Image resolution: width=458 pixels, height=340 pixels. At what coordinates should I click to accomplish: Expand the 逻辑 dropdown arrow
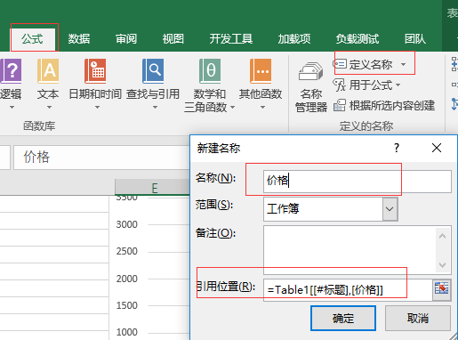pos(12,107)
